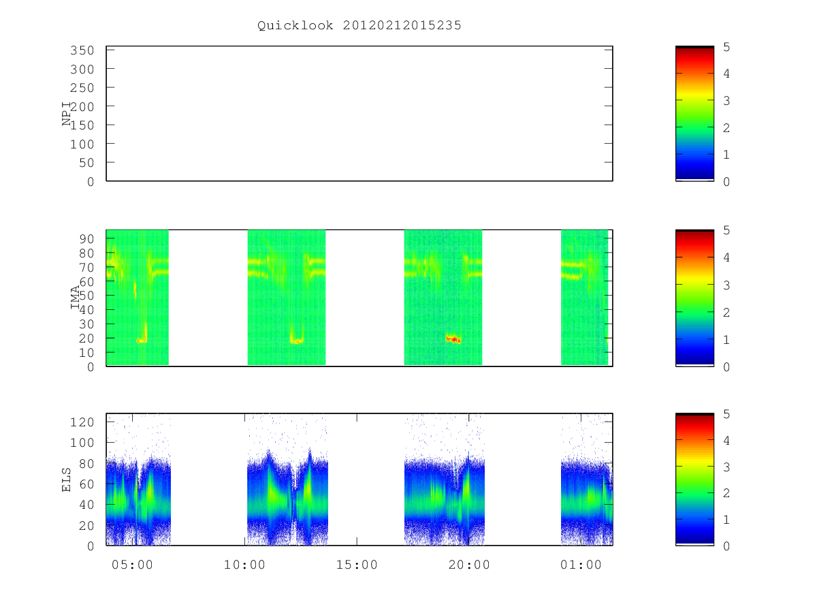Click the ELS data block after 10:00

click(287, 480)
